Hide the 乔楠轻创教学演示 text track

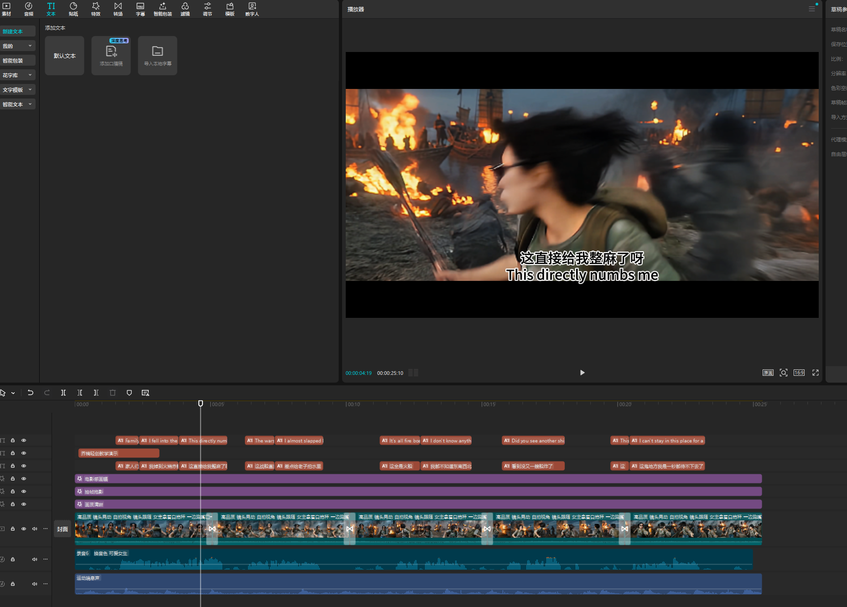pyautogui.click(x=24, y=453)
